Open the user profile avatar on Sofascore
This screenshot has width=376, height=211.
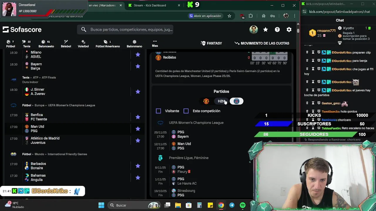pos(254,30)
